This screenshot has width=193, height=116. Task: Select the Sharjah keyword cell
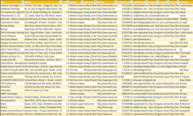(186, 12)
